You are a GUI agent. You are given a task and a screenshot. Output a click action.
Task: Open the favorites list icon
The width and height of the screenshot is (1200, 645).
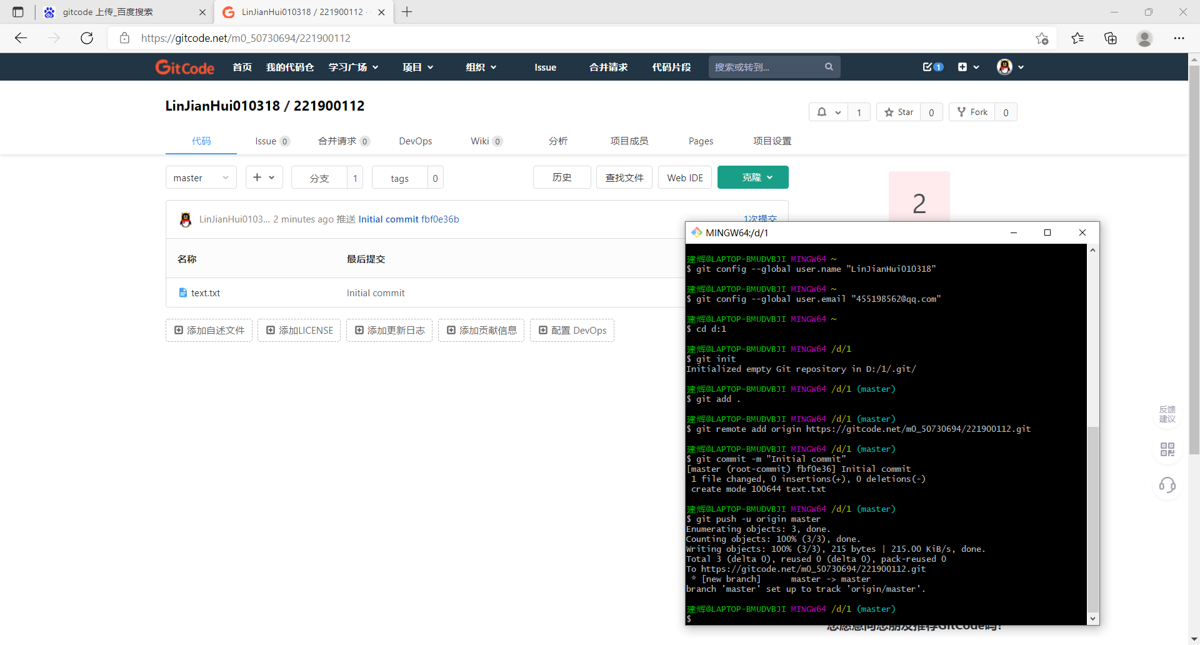tap(1077, 38)
